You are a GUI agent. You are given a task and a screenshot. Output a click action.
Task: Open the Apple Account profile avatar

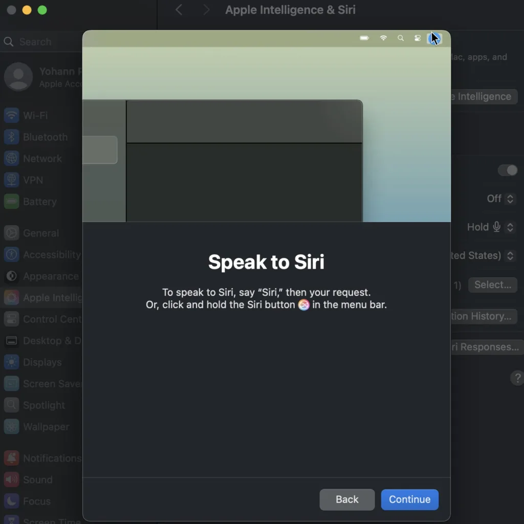[x=18, y=77]
